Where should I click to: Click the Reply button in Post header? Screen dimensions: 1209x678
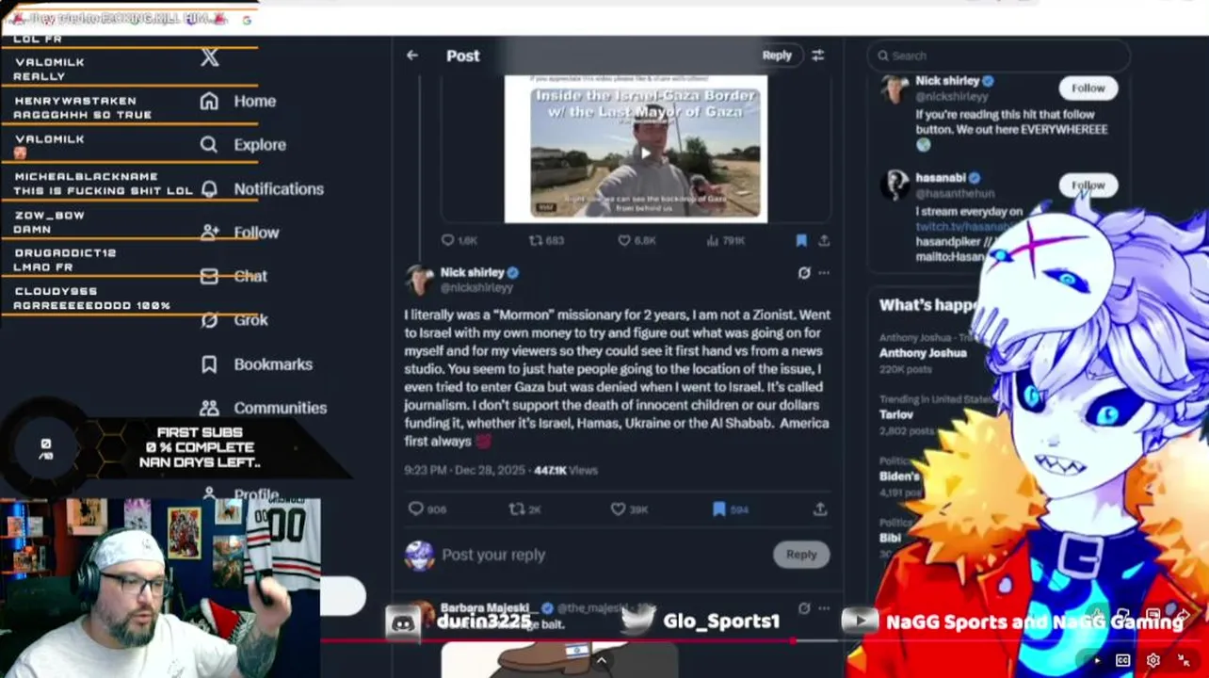click(x=777, y=56)
